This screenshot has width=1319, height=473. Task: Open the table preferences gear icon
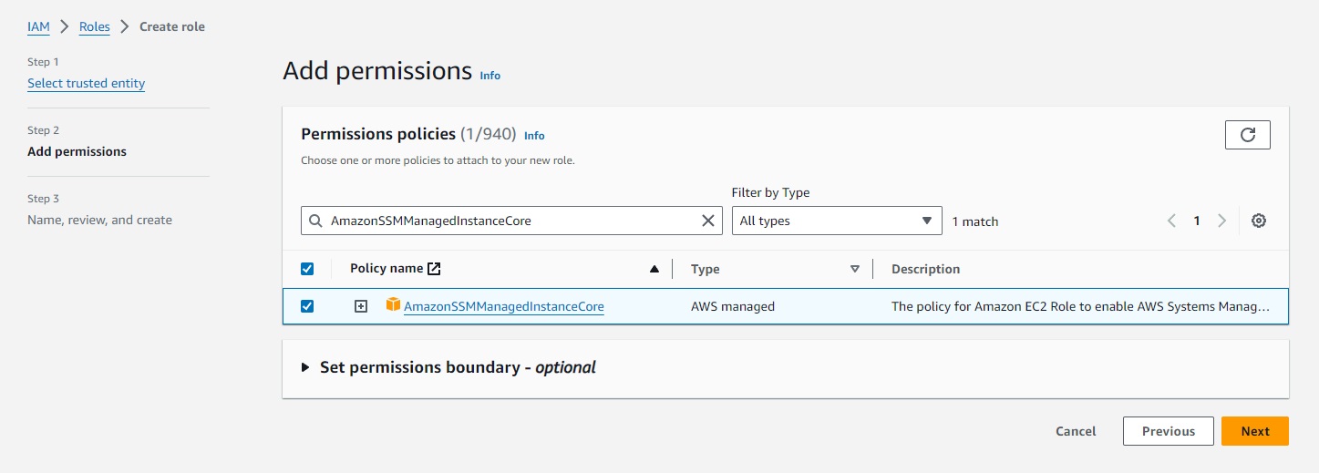tap(1259, 221)
